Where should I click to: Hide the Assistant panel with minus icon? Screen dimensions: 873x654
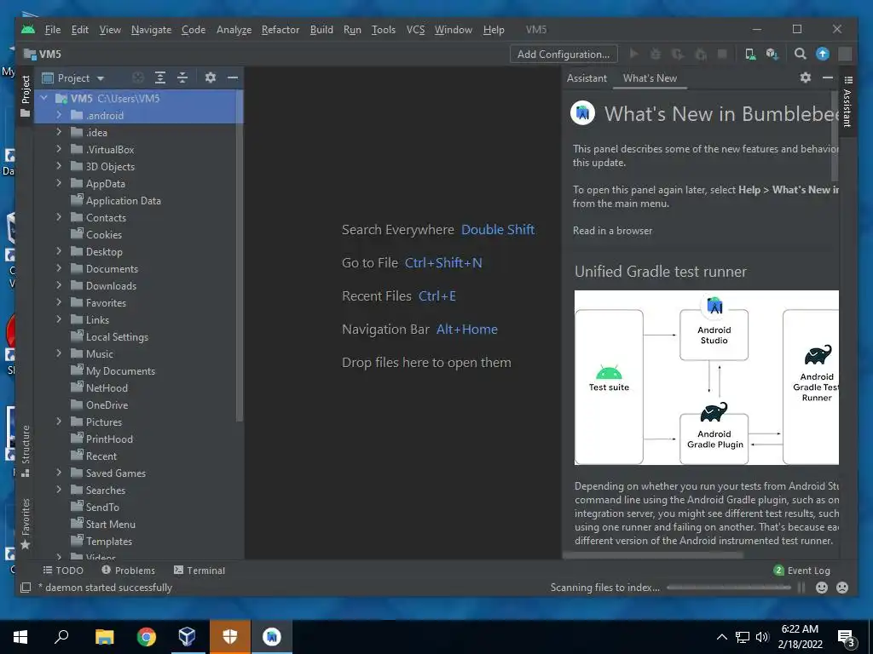[x=828, y=77]
